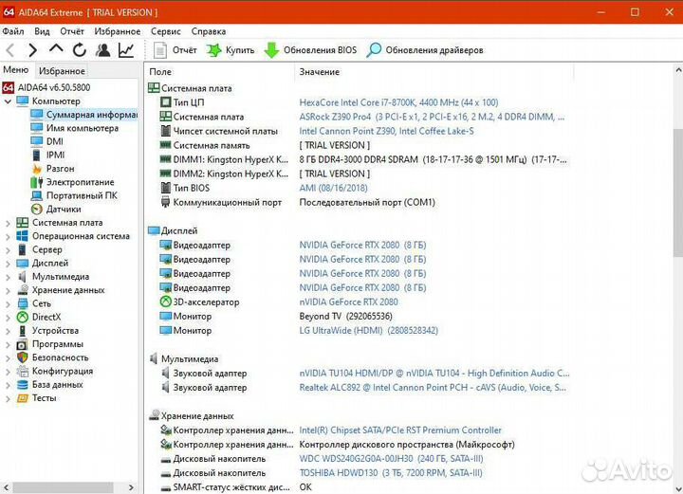Open TOSHIBA HDWD130 disk drive link
Screen dimensions: 683x494
point(391,473)
